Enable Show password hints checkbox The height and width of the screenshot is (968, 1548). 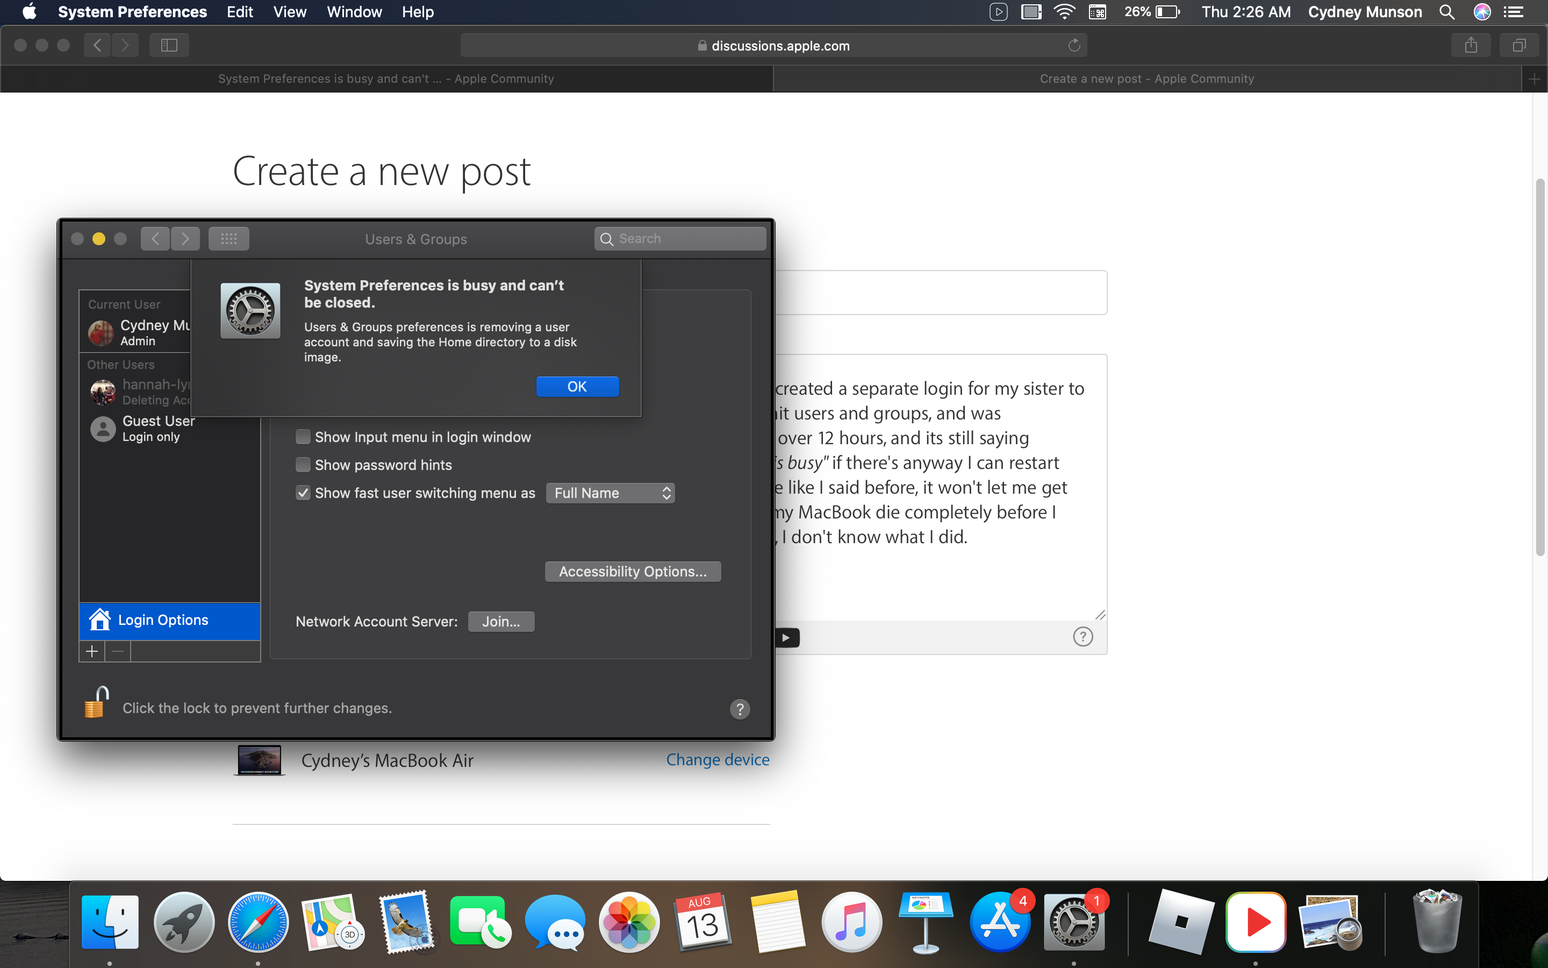tap(303, 465)
